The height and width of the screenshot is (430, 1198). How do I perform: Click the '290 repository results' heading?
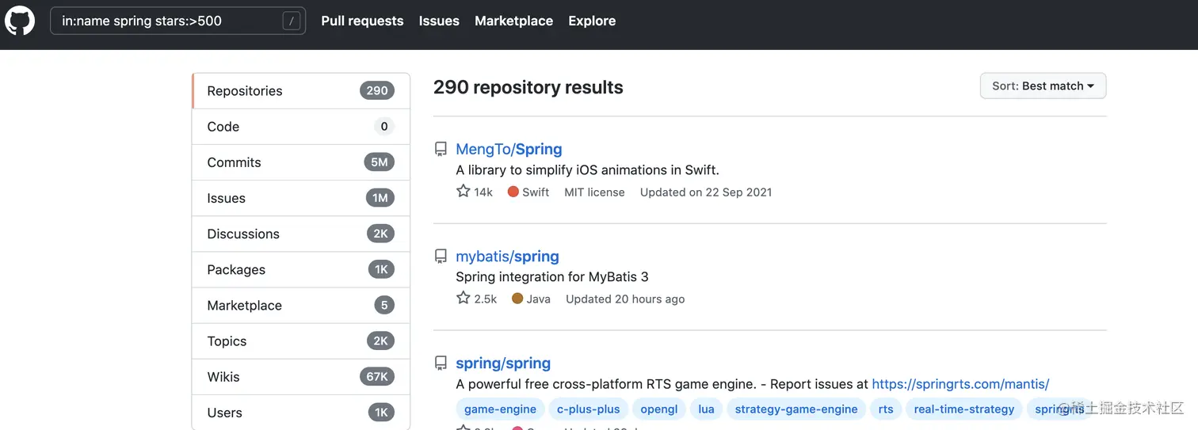pyautogui.click(x=528, y=87)
